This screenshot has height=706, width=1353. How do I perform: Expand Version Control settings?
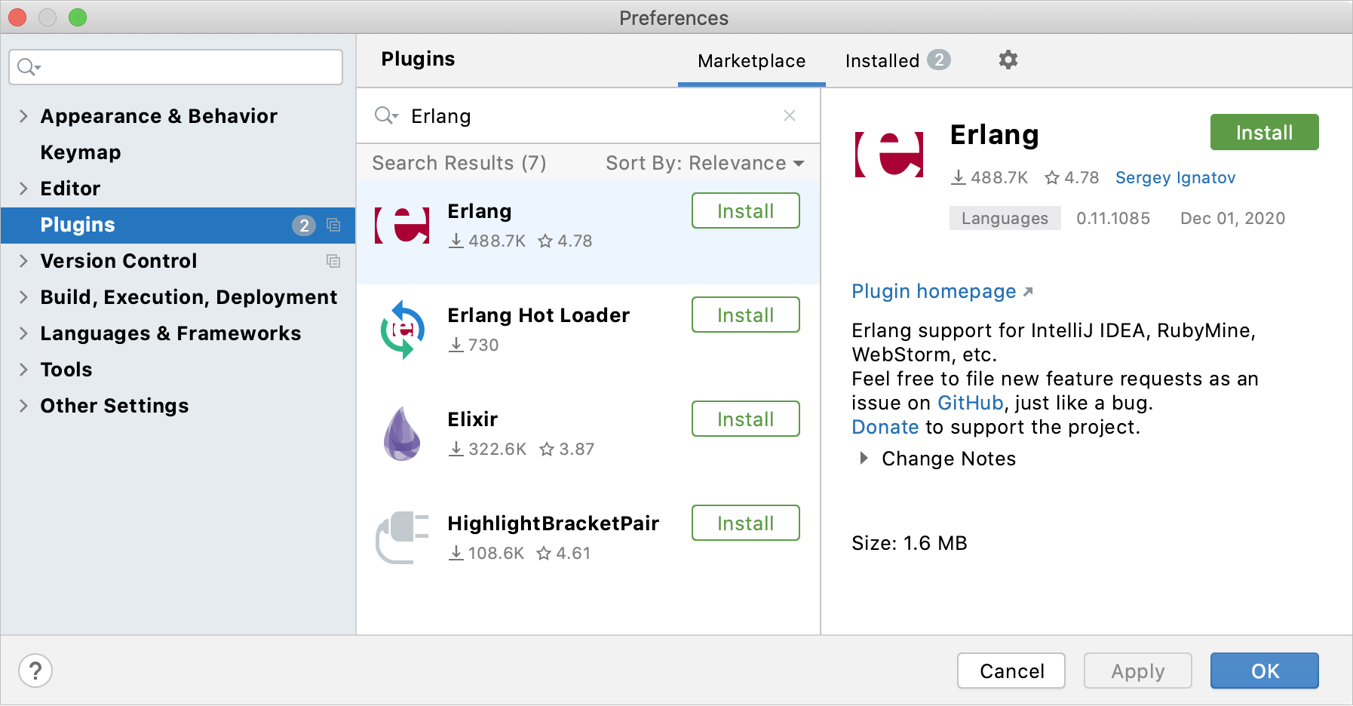tap(23, 261)
